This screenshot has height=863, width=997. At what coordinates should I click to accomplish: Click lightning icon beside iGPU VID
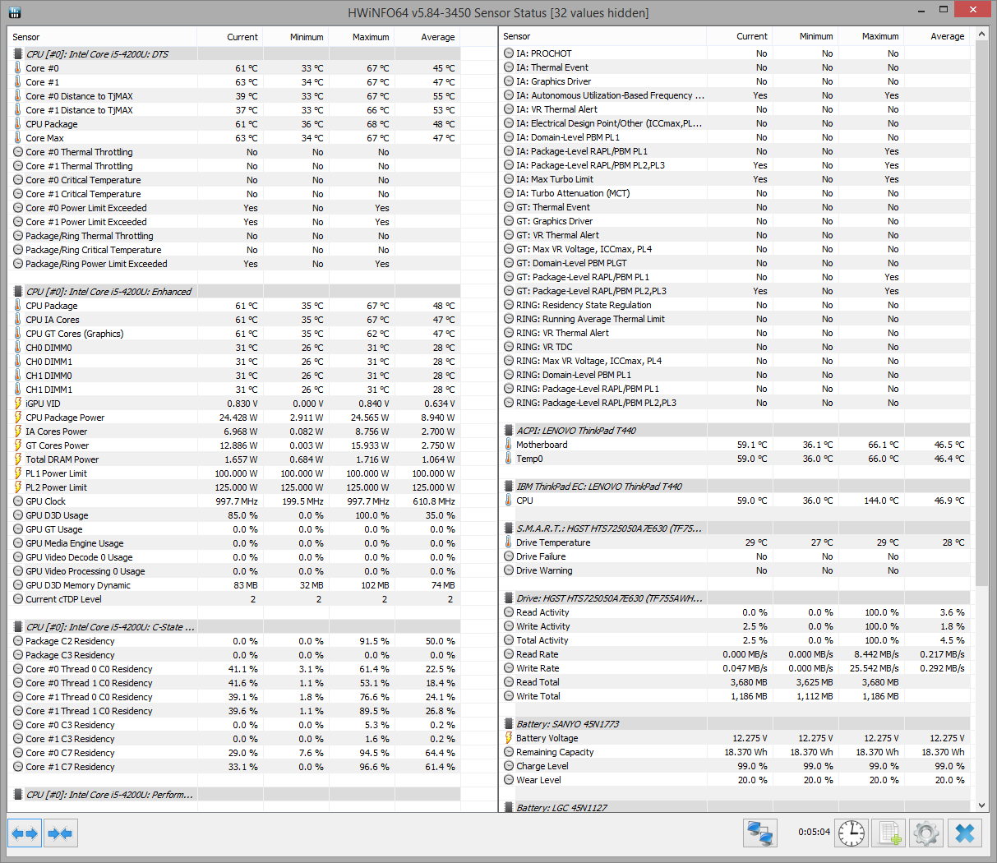(18, 404)
